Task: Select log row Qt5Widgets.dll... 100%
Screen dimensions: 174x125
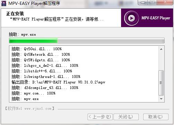Action: 41,60
